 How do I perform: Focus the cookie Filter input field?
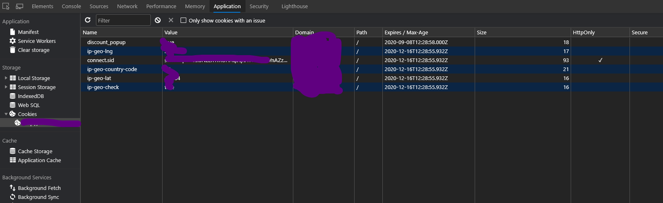pyautogui.click(x=123, y=20)
